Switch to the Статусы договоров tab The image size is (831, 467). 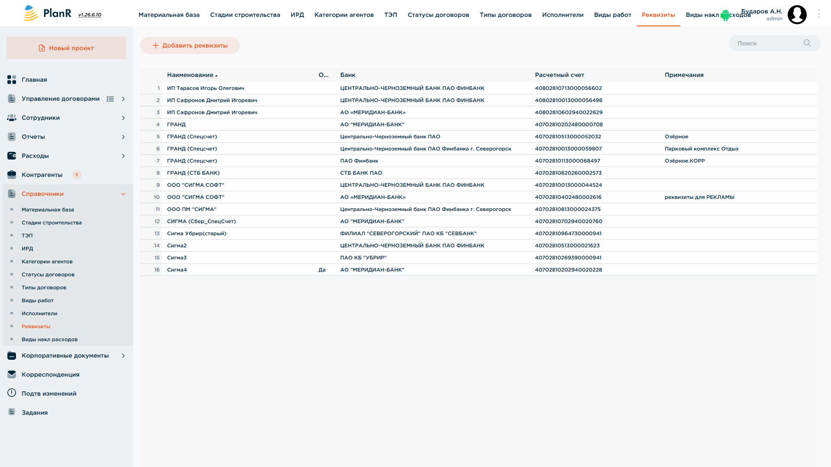[x=438, y=15]
